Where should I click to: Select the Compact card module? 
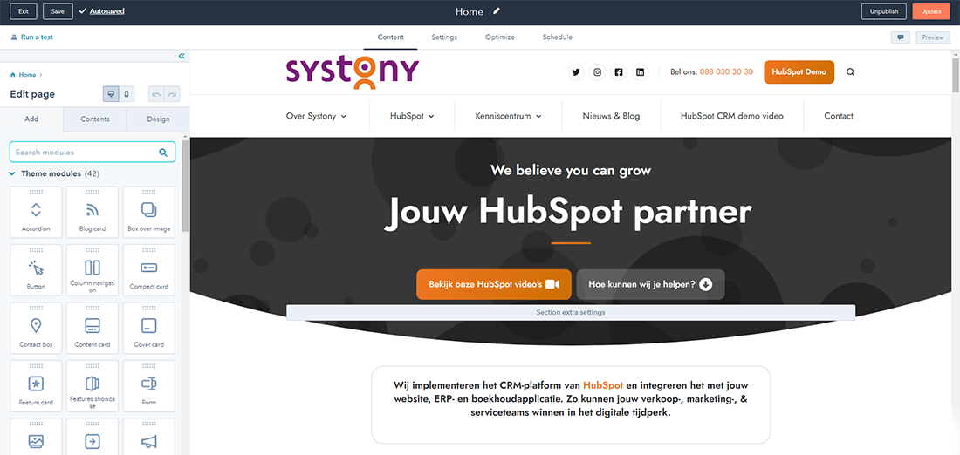point(148,270)
